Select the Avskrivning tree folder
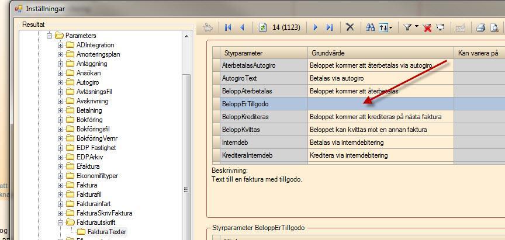The height and width of the screenshot is (240, 505). tap(92, 101)
